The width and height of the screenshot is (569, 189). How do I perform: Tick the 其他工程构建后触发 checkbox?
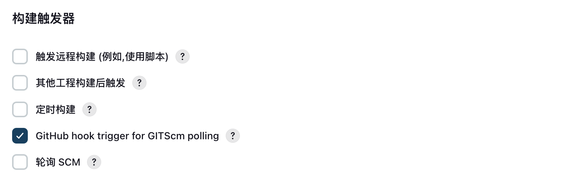coord(20,83)
